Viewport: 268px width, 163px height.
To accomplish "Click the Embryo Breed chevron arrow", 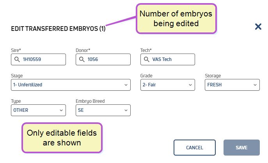I will pos(126,111).
